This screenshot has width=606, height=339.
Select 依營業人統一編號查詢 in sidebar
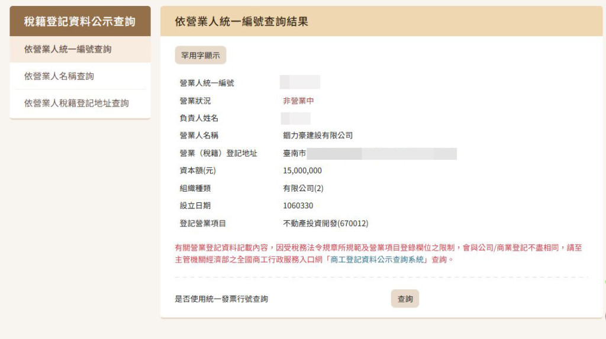click(67, 49)
